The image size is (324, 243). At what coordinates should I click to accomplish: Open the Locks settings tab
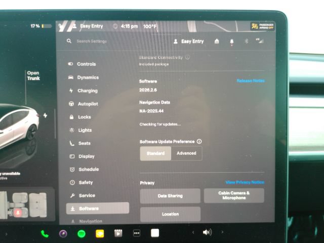click(x=80, y=117)
